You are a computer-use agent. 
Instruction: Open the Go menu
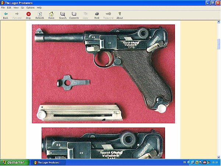[x=22, y=8]
